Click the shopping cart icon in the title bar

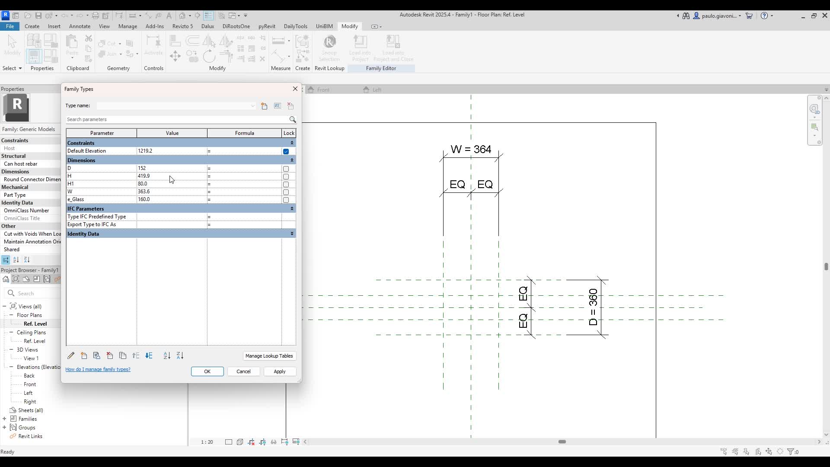pyautogui.click(x=749, y=16)
